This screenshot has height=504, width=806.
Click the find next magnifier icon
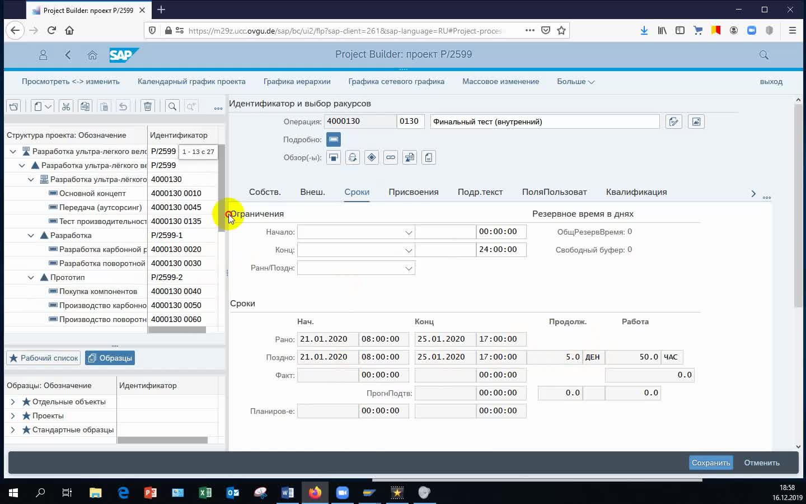pyautogui.click(x=191, y=106)
